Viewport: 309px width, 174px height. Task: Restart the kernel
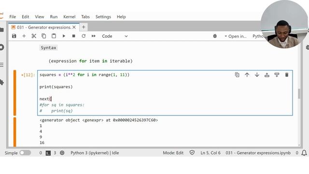point(84,36)
